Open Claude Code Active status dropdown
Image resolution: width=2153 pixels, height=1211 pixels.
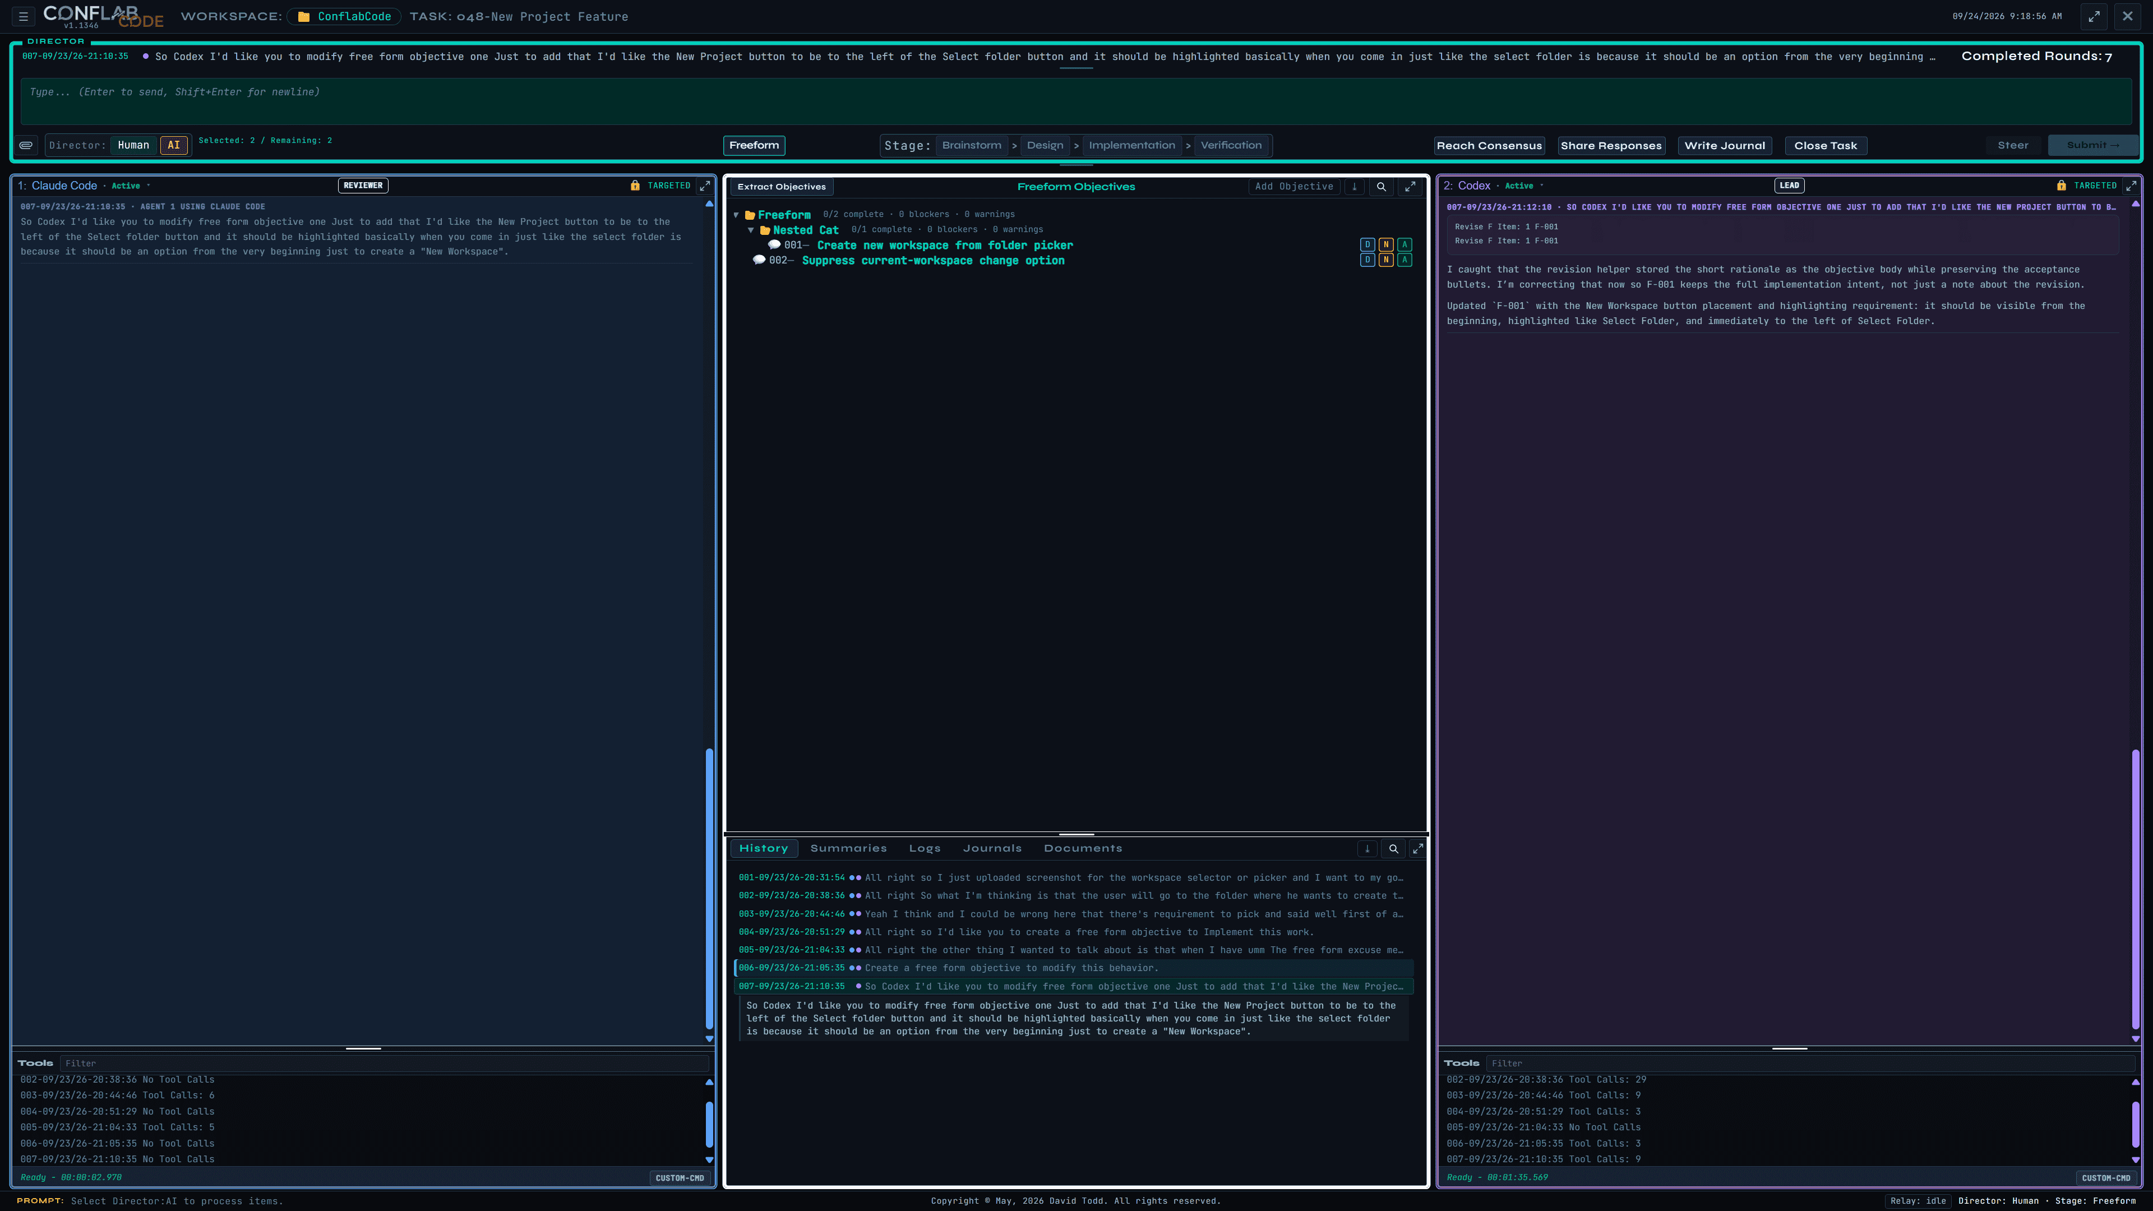coord(131,186)
